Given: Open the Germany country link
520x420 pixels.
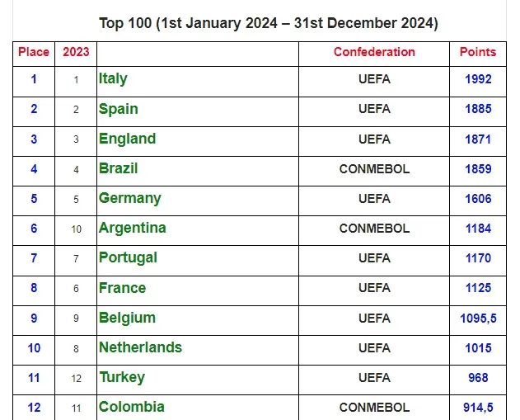Looking at the screenshot, I should (130, 198).
